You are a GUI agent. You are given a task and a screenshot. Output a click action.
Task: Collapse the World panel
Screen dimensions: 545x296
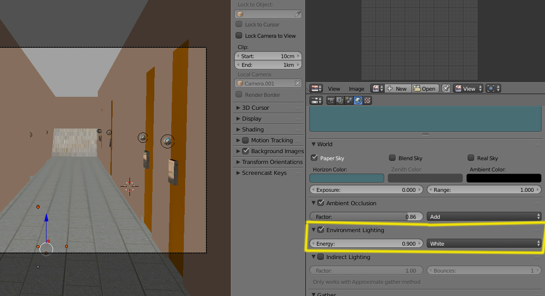(x=314, y=144)
